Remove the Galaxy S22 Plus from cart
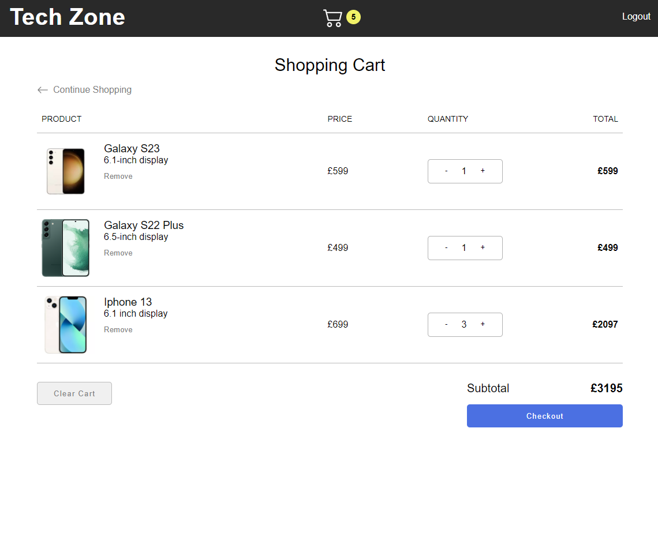Screen dimensions: 658x552 tap(118, 253)
